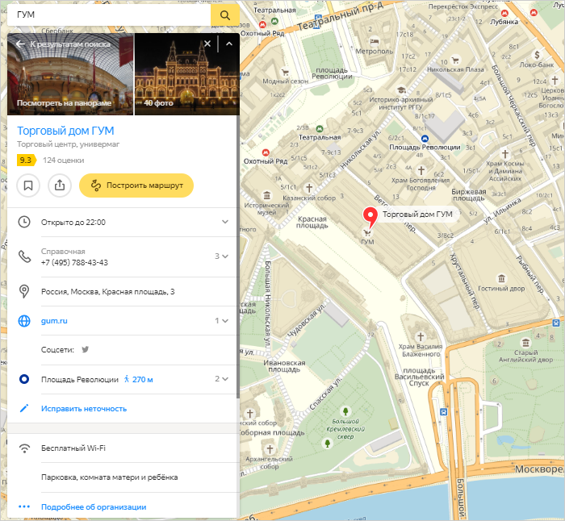Click the 9.3 rating badge
The image size is (565, 521).
pos(26,160)
